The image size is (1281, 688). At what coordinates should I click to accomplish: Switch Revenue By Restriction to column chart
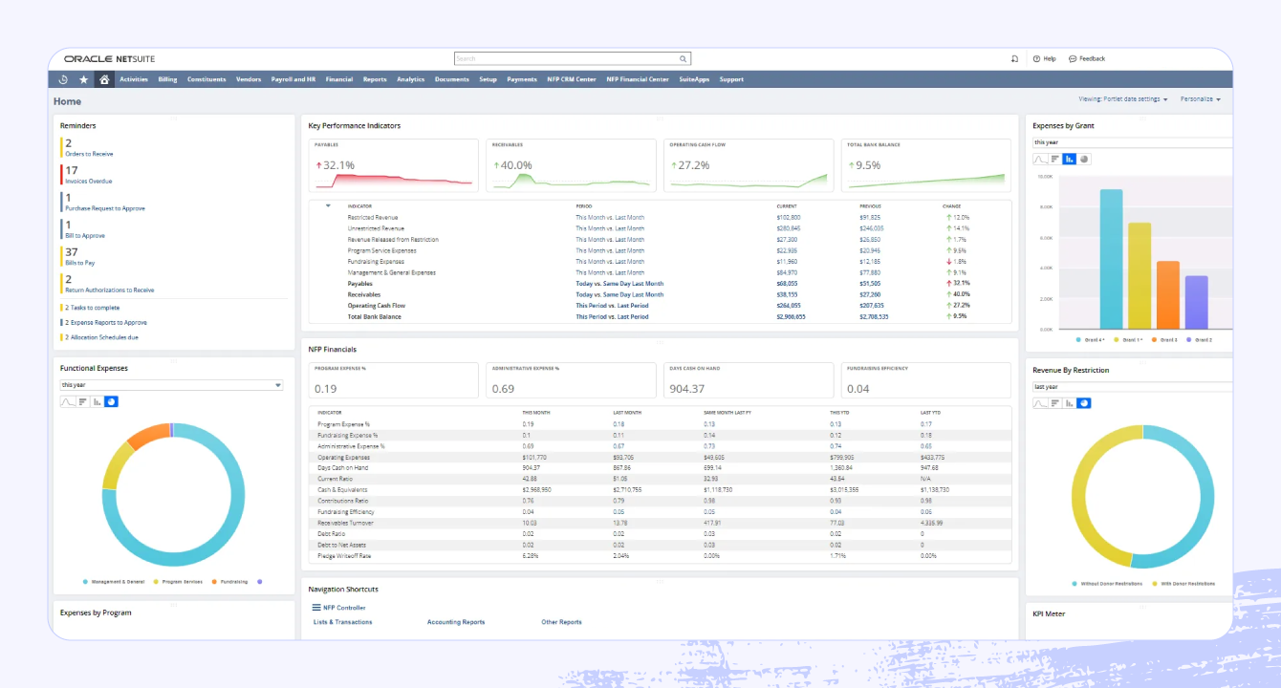click(x=1070, y=403)
